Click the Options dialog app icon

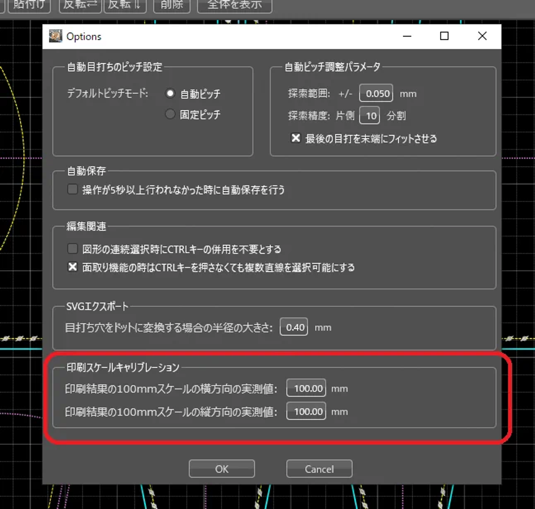[55, 36]
